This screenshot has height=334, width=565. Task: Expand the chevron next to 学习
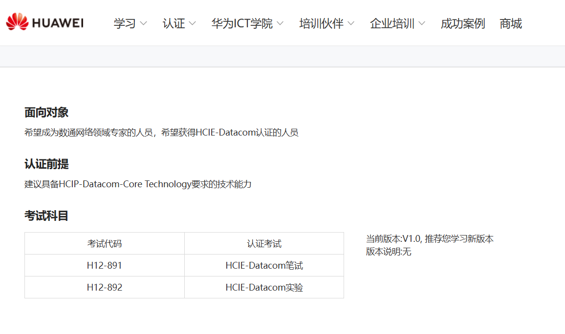143,24
